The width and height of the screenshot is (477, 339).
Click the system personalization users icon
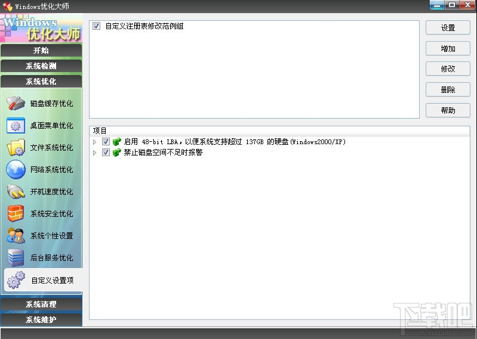(16, 235)
